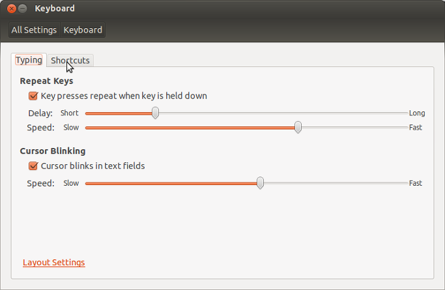Click the 'Cursor blinks in text fields' label
Screen dimensions: 445x290
coord(93,166)
